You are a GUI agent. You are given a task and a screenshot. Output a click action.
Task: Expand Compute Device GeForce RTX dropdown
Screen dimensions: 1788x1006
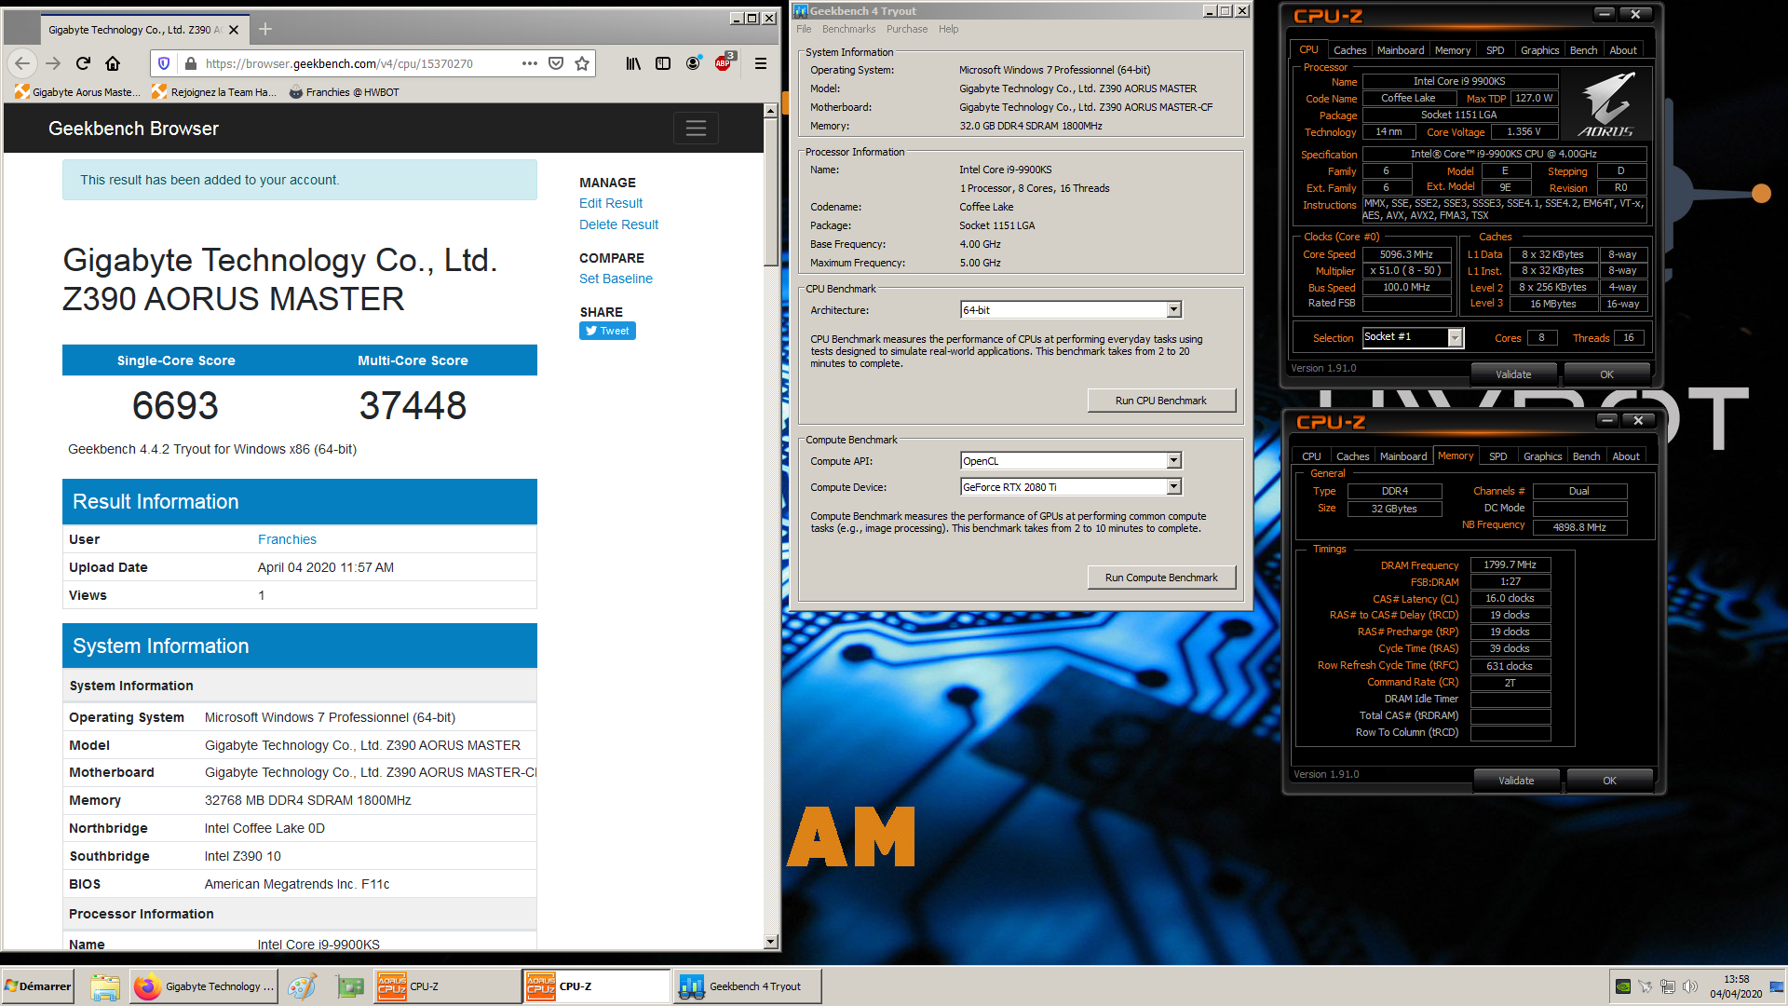tap(1173, 486)
